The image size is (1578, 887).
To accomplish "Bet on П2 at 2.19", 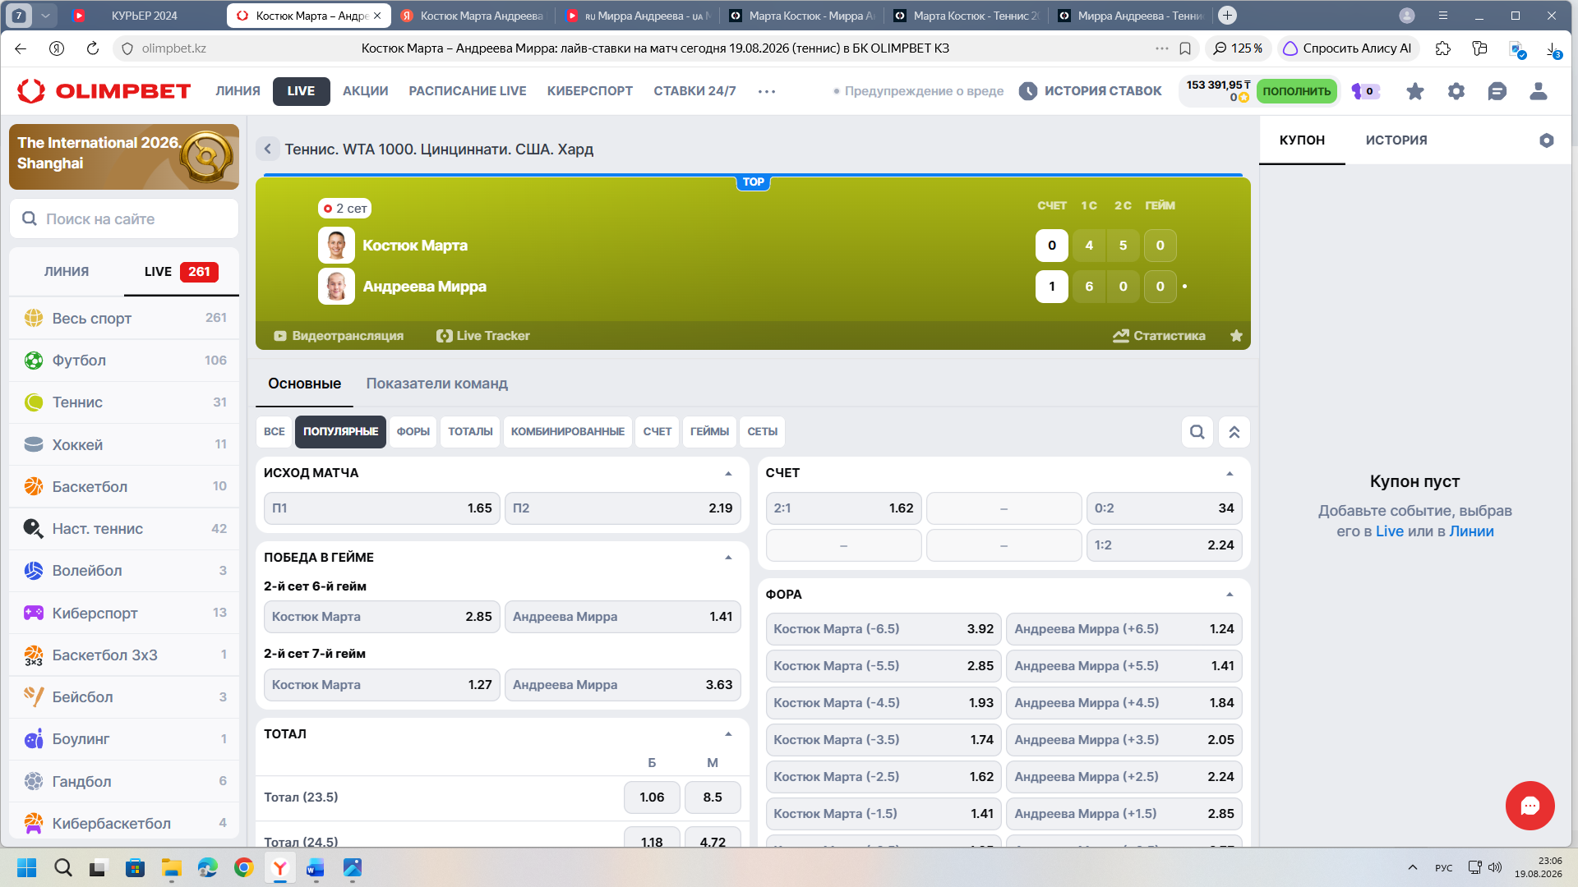I will tap(623, 508).
